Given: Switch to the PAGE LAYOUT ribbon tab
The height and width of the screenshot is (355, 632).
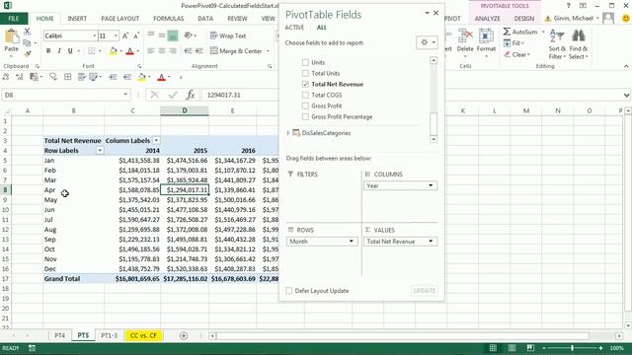Looking at the screenshot, I should pyautogui.click(x=119, y=19).
